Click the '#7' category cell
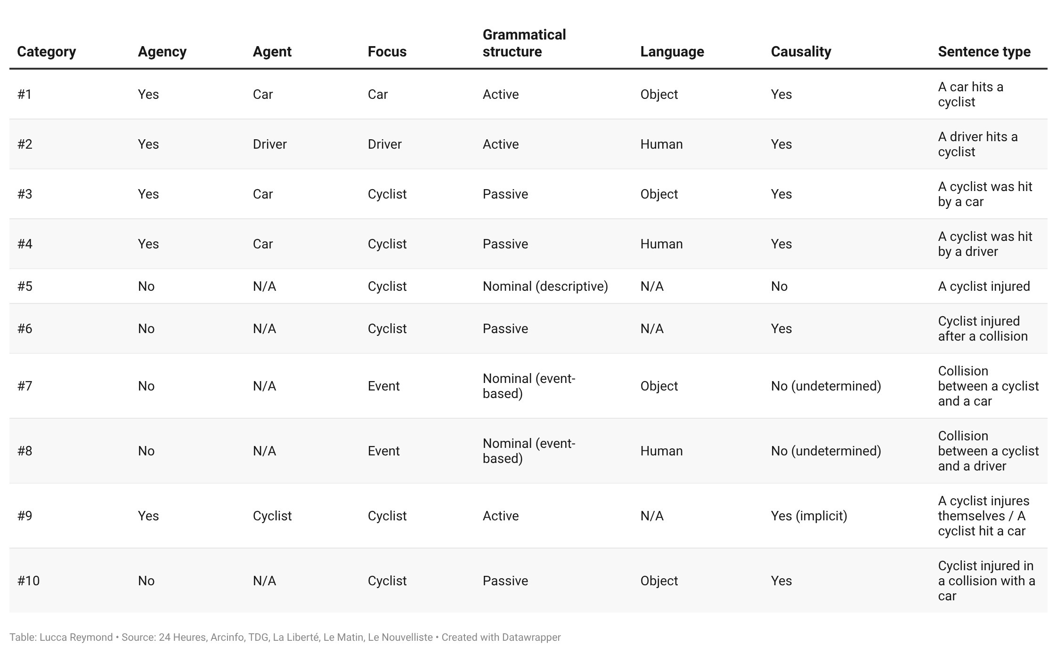 (x=24, y=386)
